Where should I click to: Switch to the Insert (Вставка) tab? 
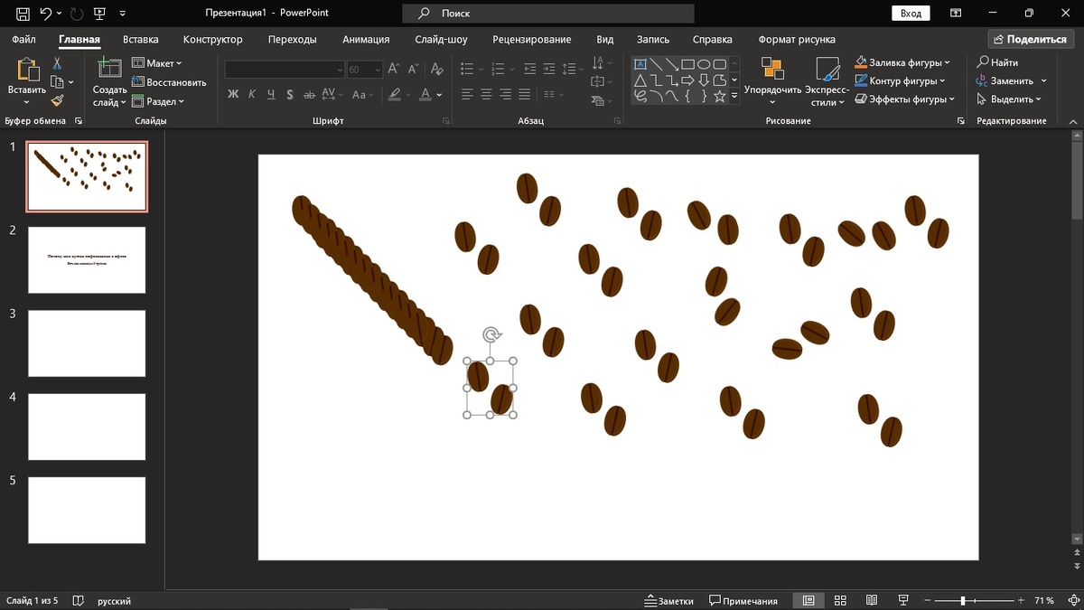(140, 40)
